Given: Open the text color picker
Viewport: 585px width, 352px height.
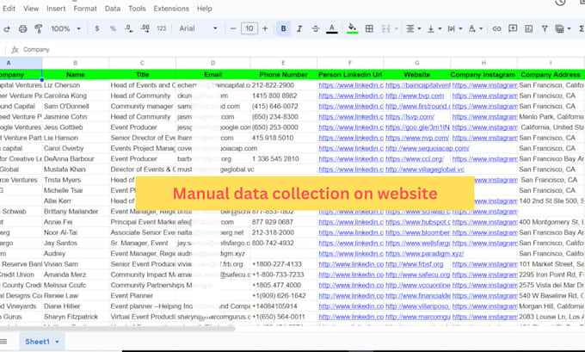Looking at the screenshot, I should pyautogui.click(x=332, y=28).
